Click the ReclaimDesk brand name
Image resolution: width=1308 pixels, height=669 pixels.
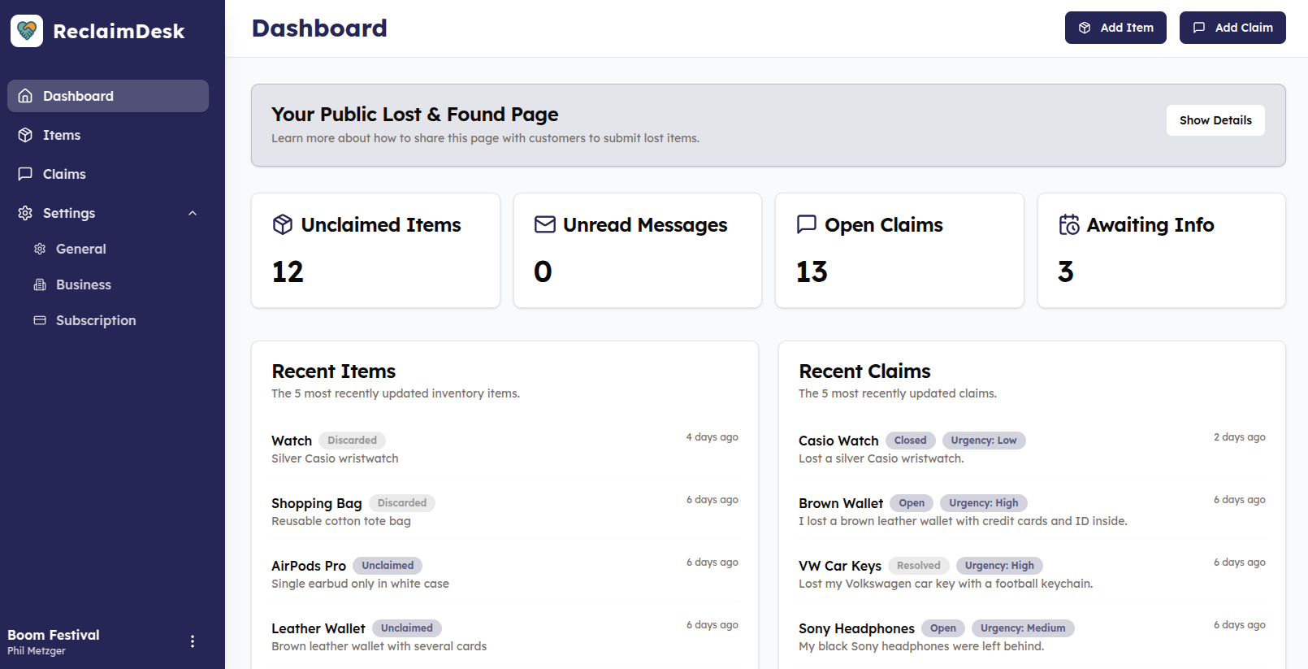tap(119, 31)
